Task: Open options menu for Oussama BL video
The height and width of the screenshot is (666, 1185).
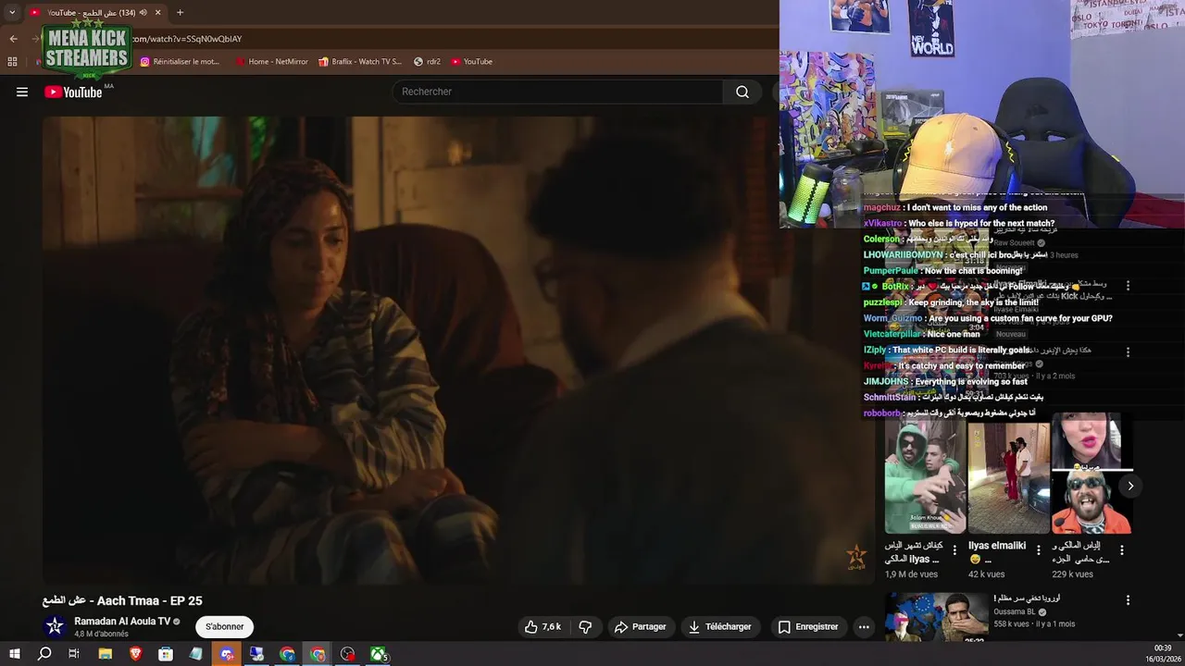Action: (1128, 599)
